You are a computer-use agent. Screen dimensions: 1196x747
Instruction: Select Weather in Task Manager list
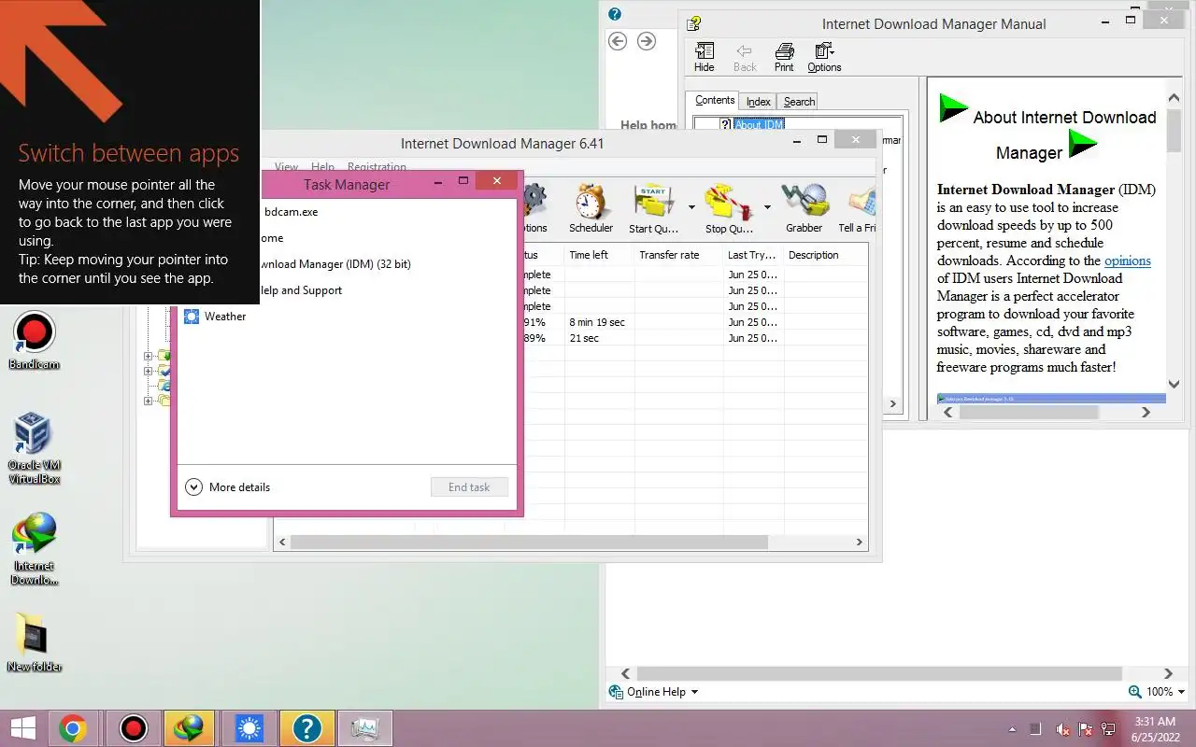pyautogui.click(x=346, y=317)
